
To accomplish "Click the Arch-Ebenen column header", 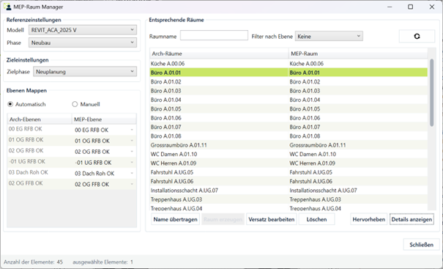I will click(40, 119).
